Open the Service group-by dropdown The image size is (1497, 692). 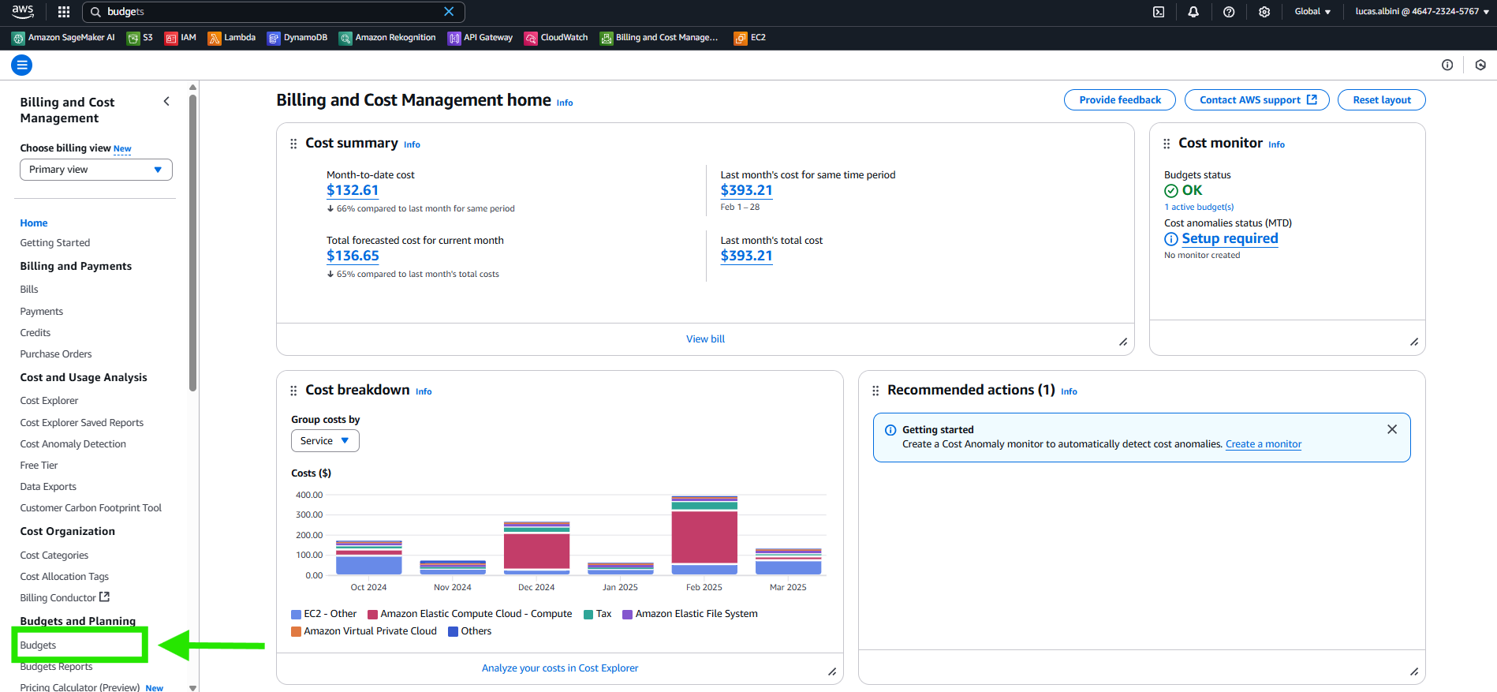(325, 441)
